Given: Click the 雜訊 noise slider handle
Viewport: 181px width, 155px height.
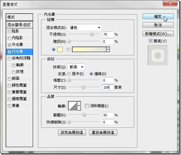Looking at the screenshot, I should tap(69, 42).
